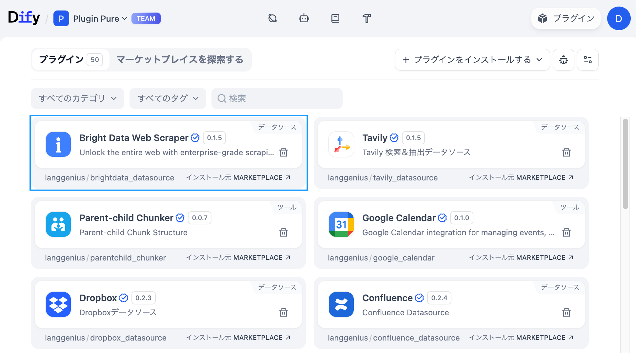Viewport: 636px width, 353px height.
Task: Click the TEAM plan badge
Action: tap(146, 18)
